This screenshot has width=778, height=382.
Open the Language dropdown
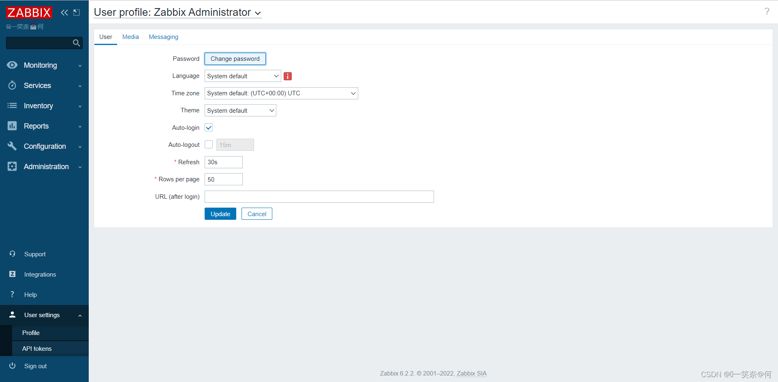tap(243, 76)
